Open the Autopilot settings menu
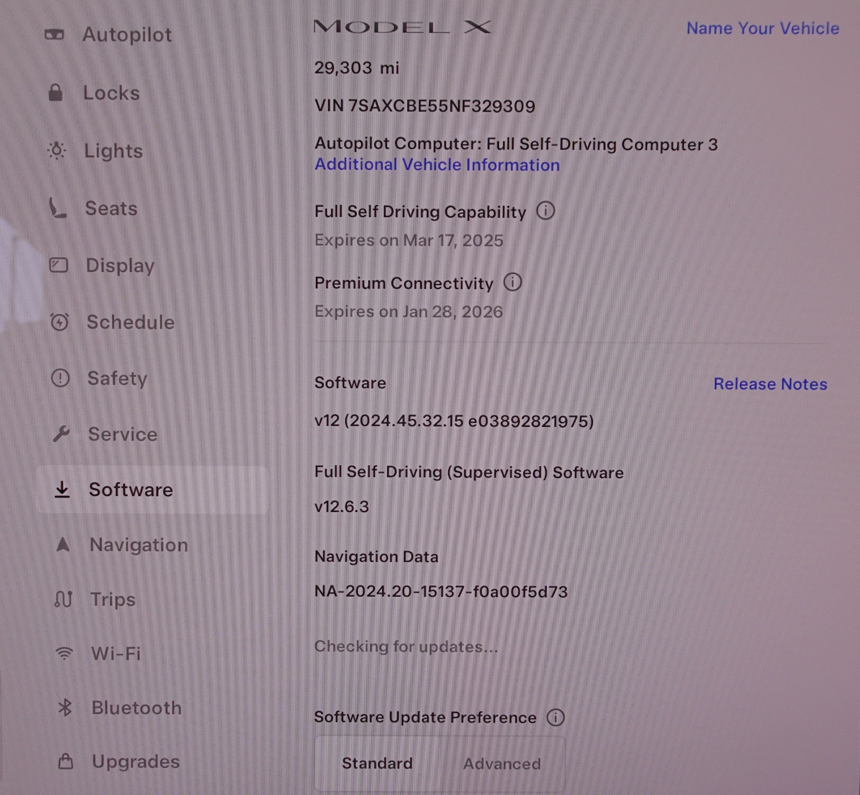 (x=127, y=35)
